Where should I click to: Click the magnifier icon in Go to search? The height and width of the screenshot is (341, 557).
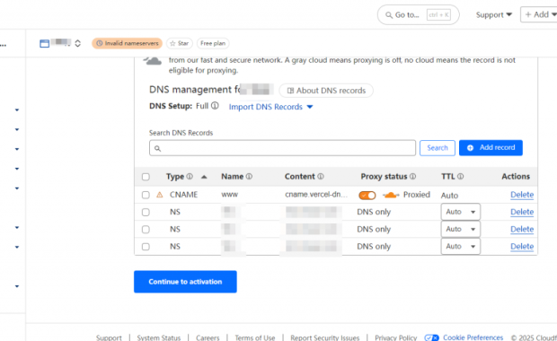coord(389,15)
